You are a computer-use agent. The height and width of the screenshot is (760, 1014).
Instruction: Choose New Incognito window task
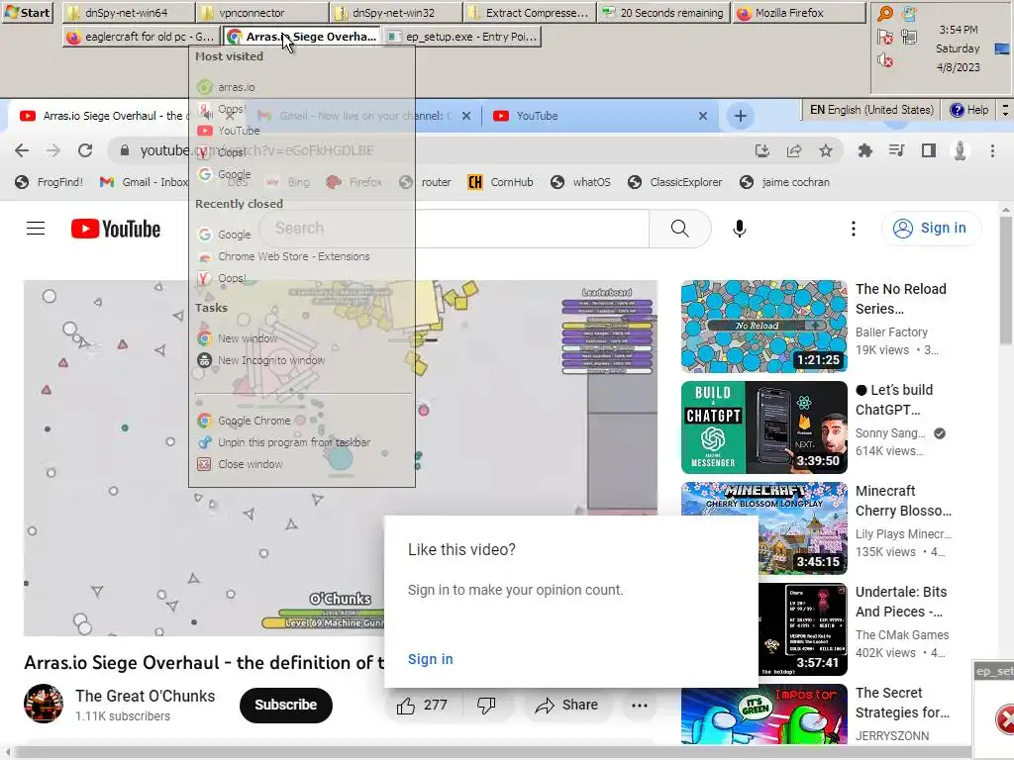pyautogui.click(x=302, y=360)
